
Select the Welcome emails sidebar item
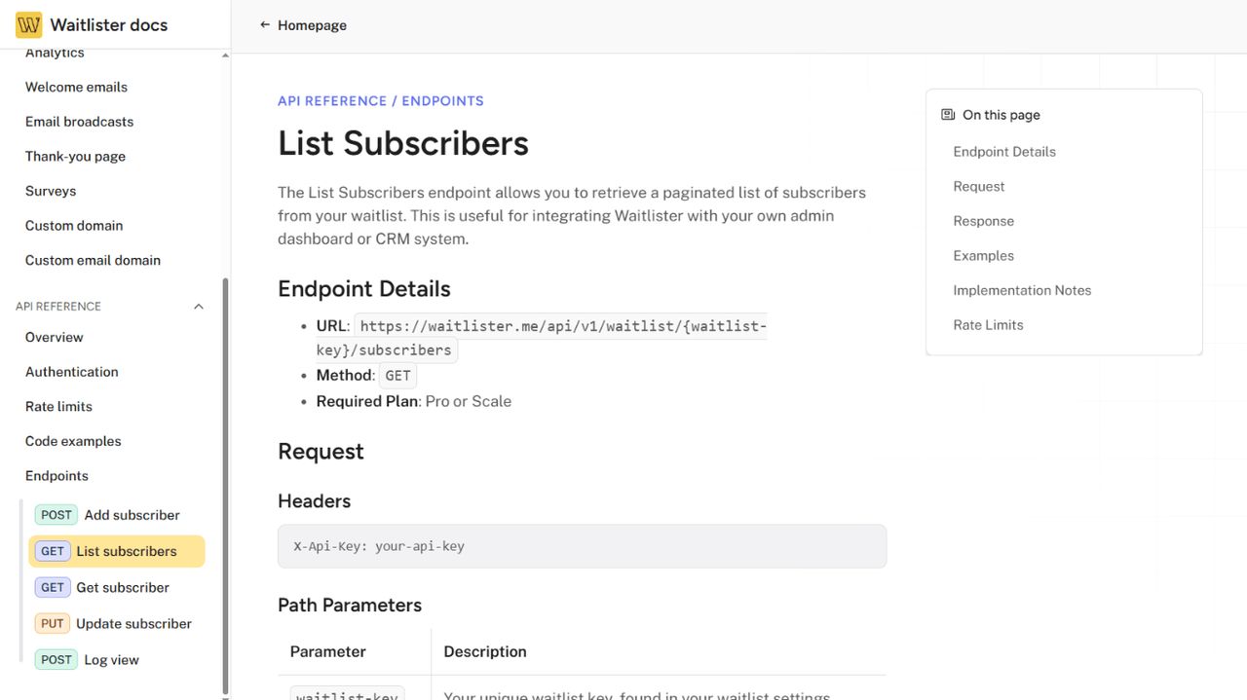76,87
